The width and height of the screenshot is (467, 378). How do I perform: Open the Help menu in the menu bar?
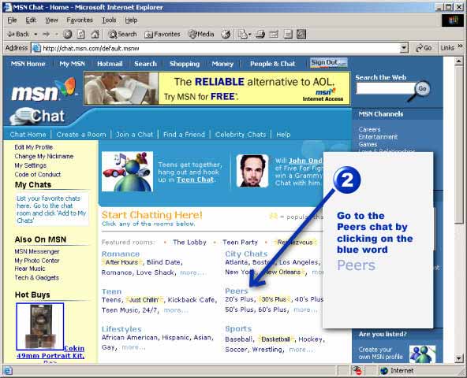(131, 20)
